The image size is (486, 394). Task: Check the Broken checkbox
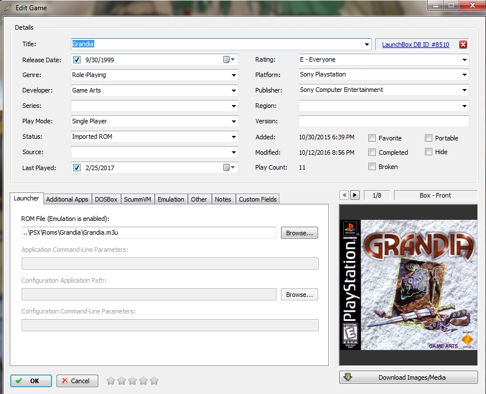click(372, 167)
